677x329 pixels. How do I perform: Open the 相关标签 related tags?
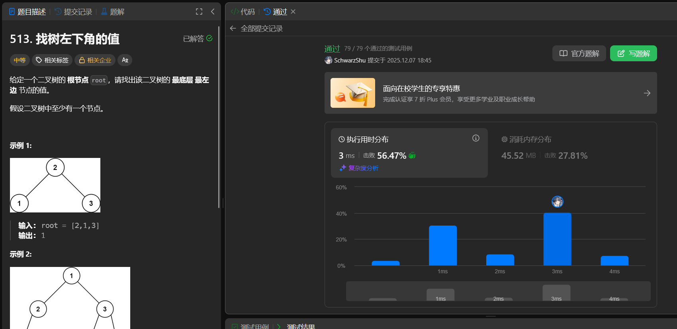point(52,60)
